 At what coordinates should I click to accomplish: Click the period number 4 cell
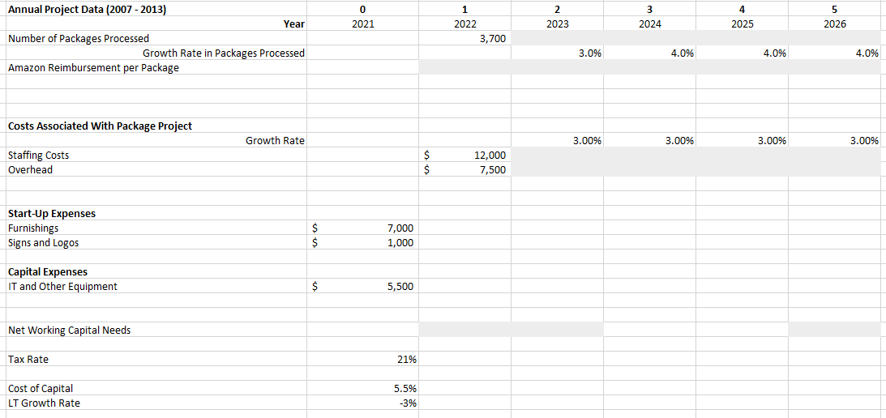[x=742, y=9]
